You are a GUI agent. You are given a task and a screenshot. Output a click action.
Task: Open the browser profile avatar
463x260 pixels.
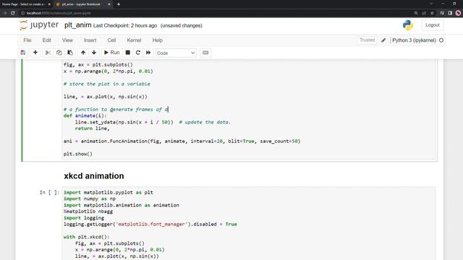(458, 13)
